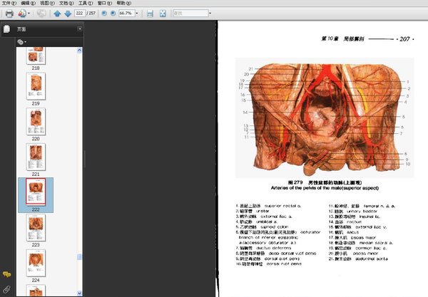Screen dimensions: 428x297
Task: Click the '页面' panel title
Action: tap(21, 29)
